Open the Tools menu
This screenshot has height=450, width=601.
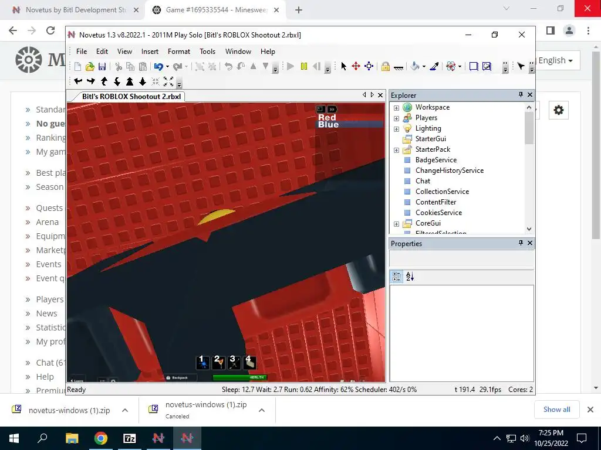pyautogui.click(x=207, y=52)
